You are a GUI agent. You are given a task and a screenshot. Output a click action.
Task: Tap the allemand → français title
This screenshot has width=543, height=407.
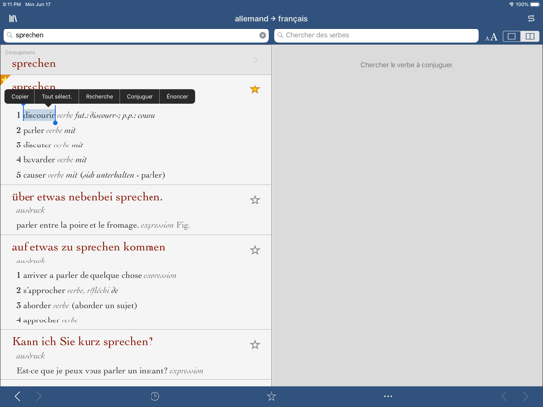pyautogui.click(x=271, y=19)
